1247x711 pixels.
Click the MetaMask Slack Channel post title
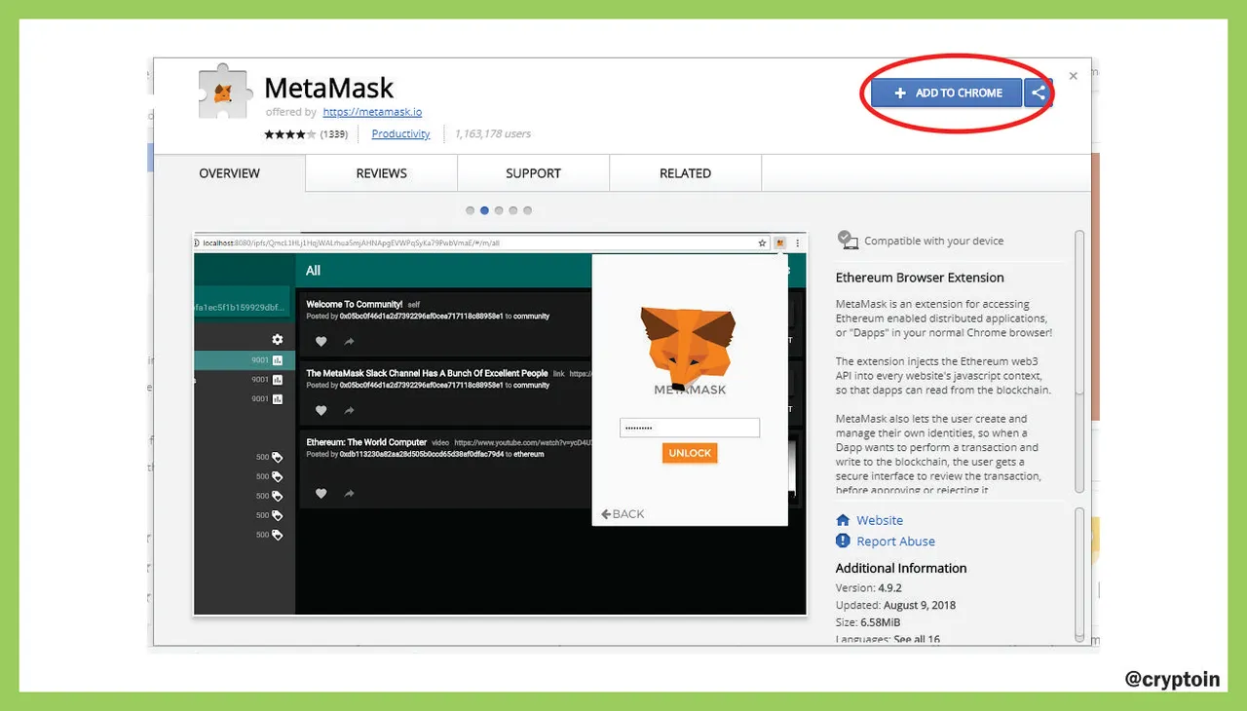coord(427,373)
